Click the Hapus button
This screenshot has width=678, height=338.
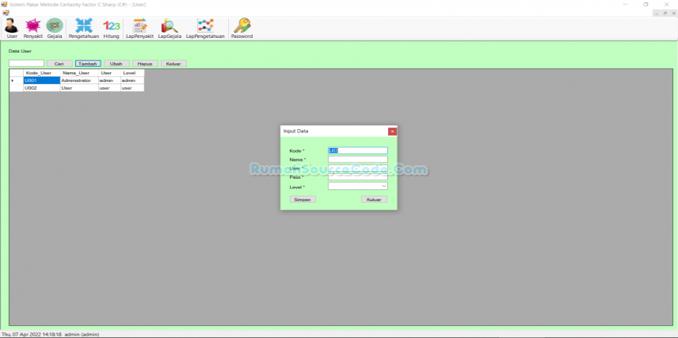click(145, 64)
